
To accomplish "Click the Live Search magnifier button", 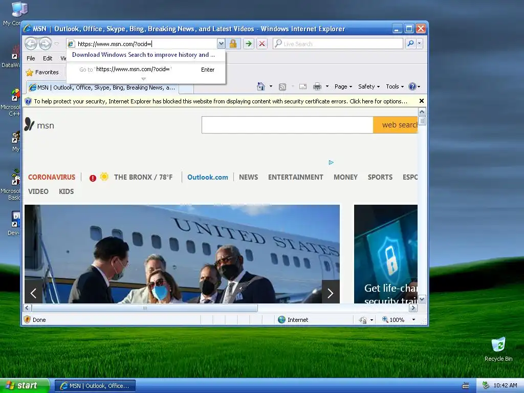I will 411,43.
